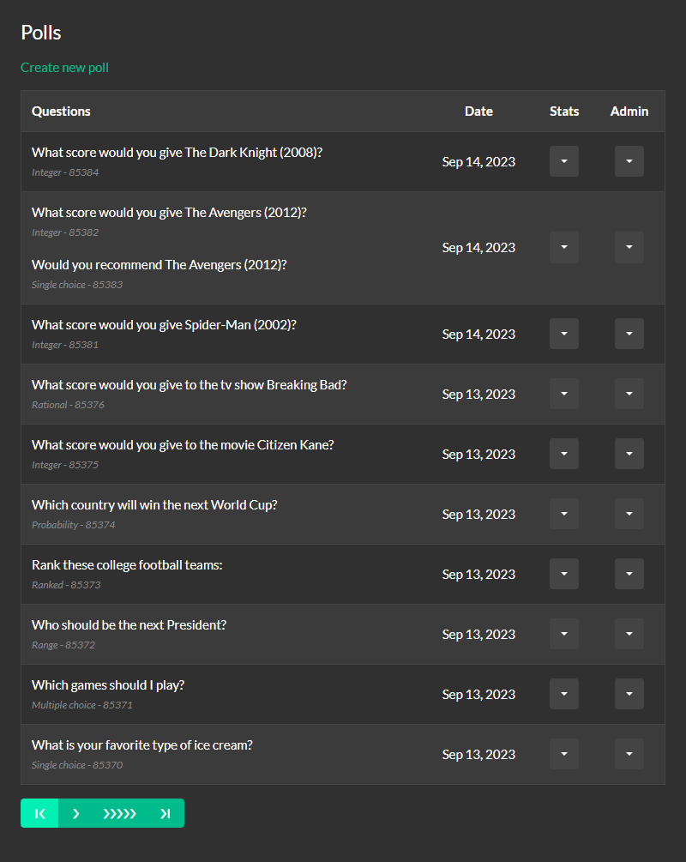
Task: Open Admin dropdown for college football ranking poll
Action: tap(629, 574)
